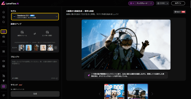The image size is (191, 99).
Task: Click the large cat pilot preview image
Action: [126, 45]
